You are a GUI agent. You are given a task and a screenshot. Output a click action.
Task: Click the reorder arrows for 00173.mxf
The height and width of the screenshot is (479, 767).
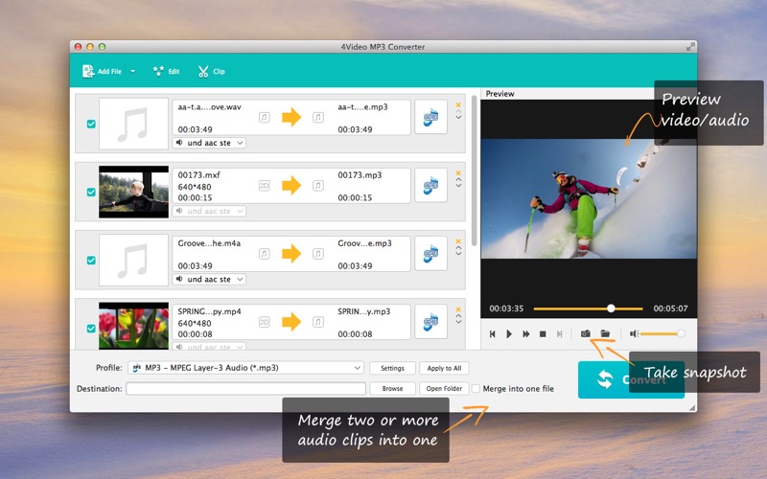[458, 182]
